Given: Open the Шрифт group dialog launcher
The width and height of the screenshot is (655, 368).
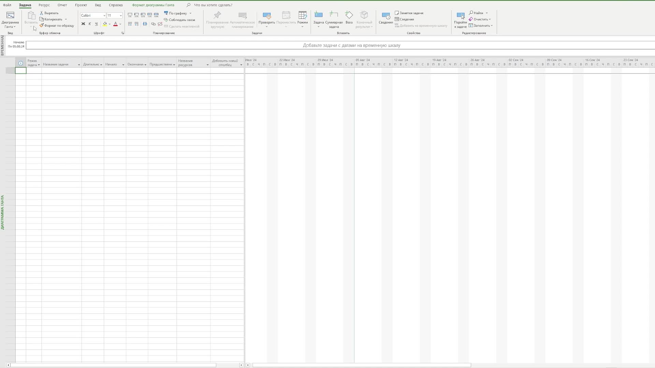Looking at the screenshot, I should pyautogui.click(x=122, y=33).
